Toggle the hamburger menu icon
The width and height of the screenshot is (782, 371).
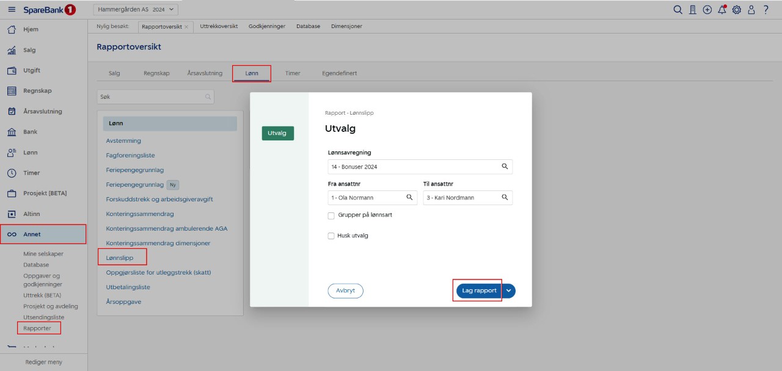(x=12, y=10)
